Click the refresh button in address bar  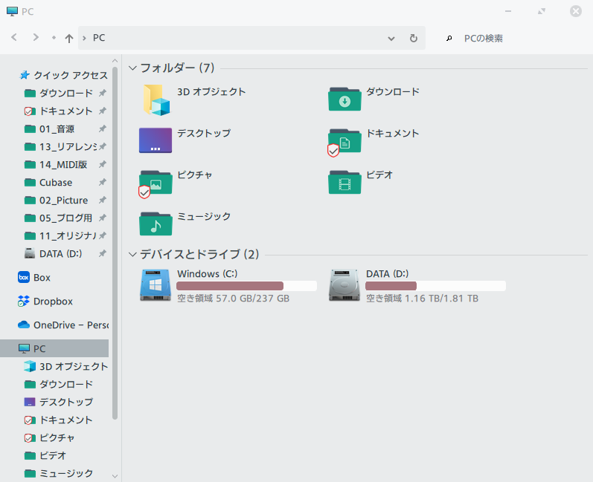(x=414, y=38)
